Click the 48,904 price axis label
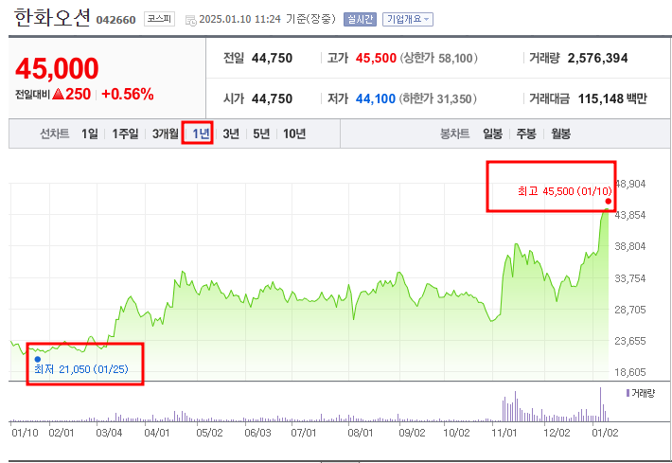 629,184
